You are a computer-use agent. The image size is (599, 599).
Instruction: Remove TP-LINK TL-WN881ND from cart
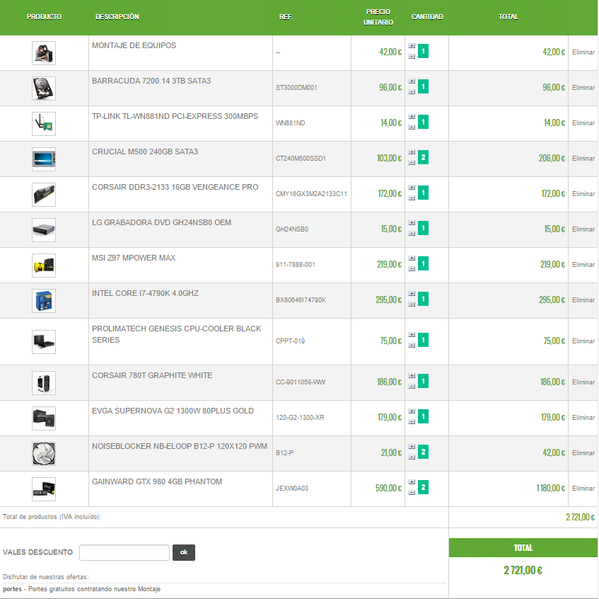click(x=583, y=123)
